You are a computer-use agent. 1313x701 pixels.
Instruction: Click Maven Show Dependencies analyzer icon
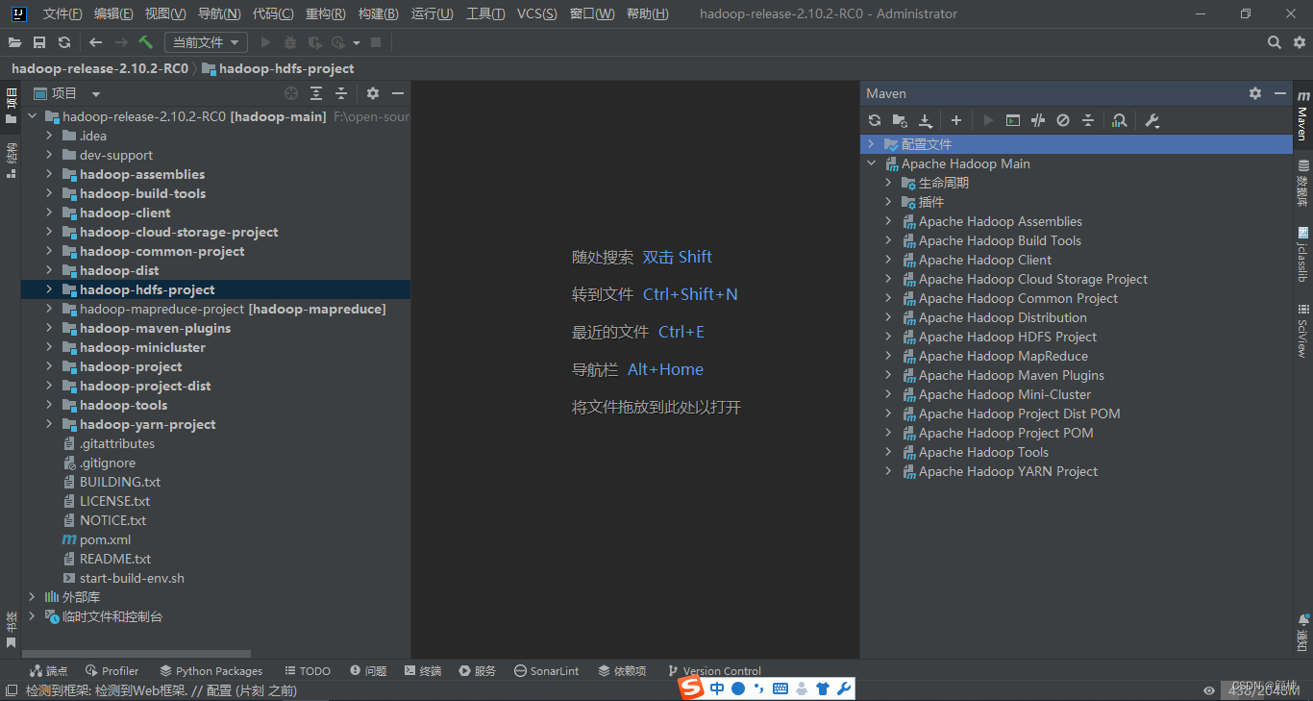1119,120
